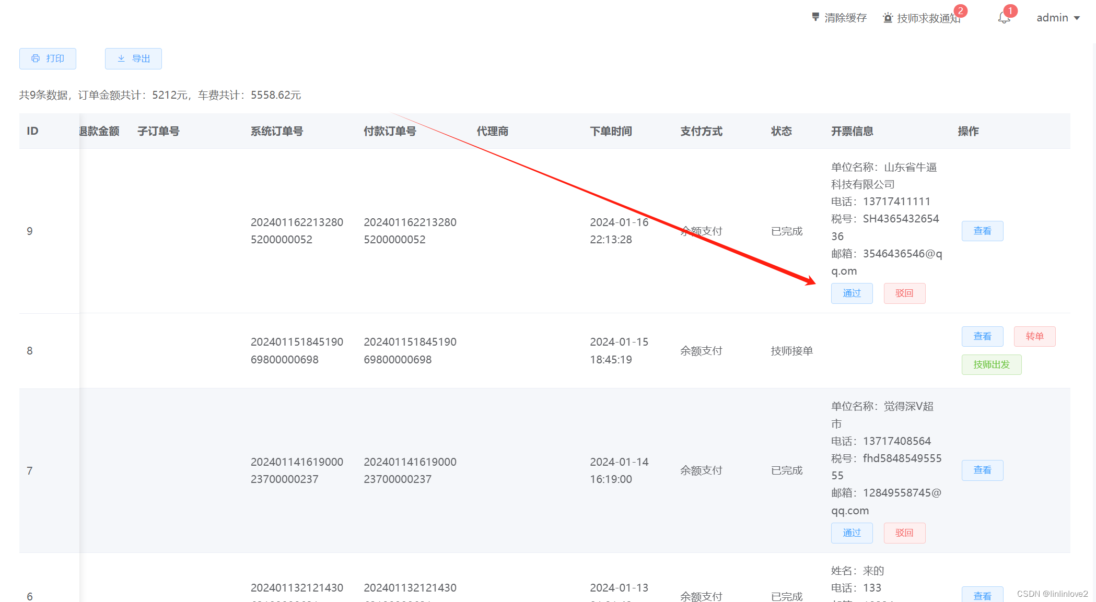Click the 状态 column header
The width and height of the screenshot is (1096, 602).
tap(782, 131)
